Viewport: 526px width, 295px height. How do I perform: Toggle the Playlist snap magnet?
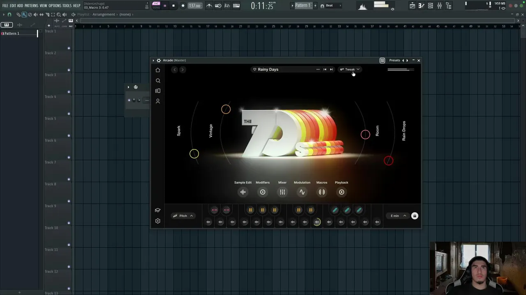[9, 14]
